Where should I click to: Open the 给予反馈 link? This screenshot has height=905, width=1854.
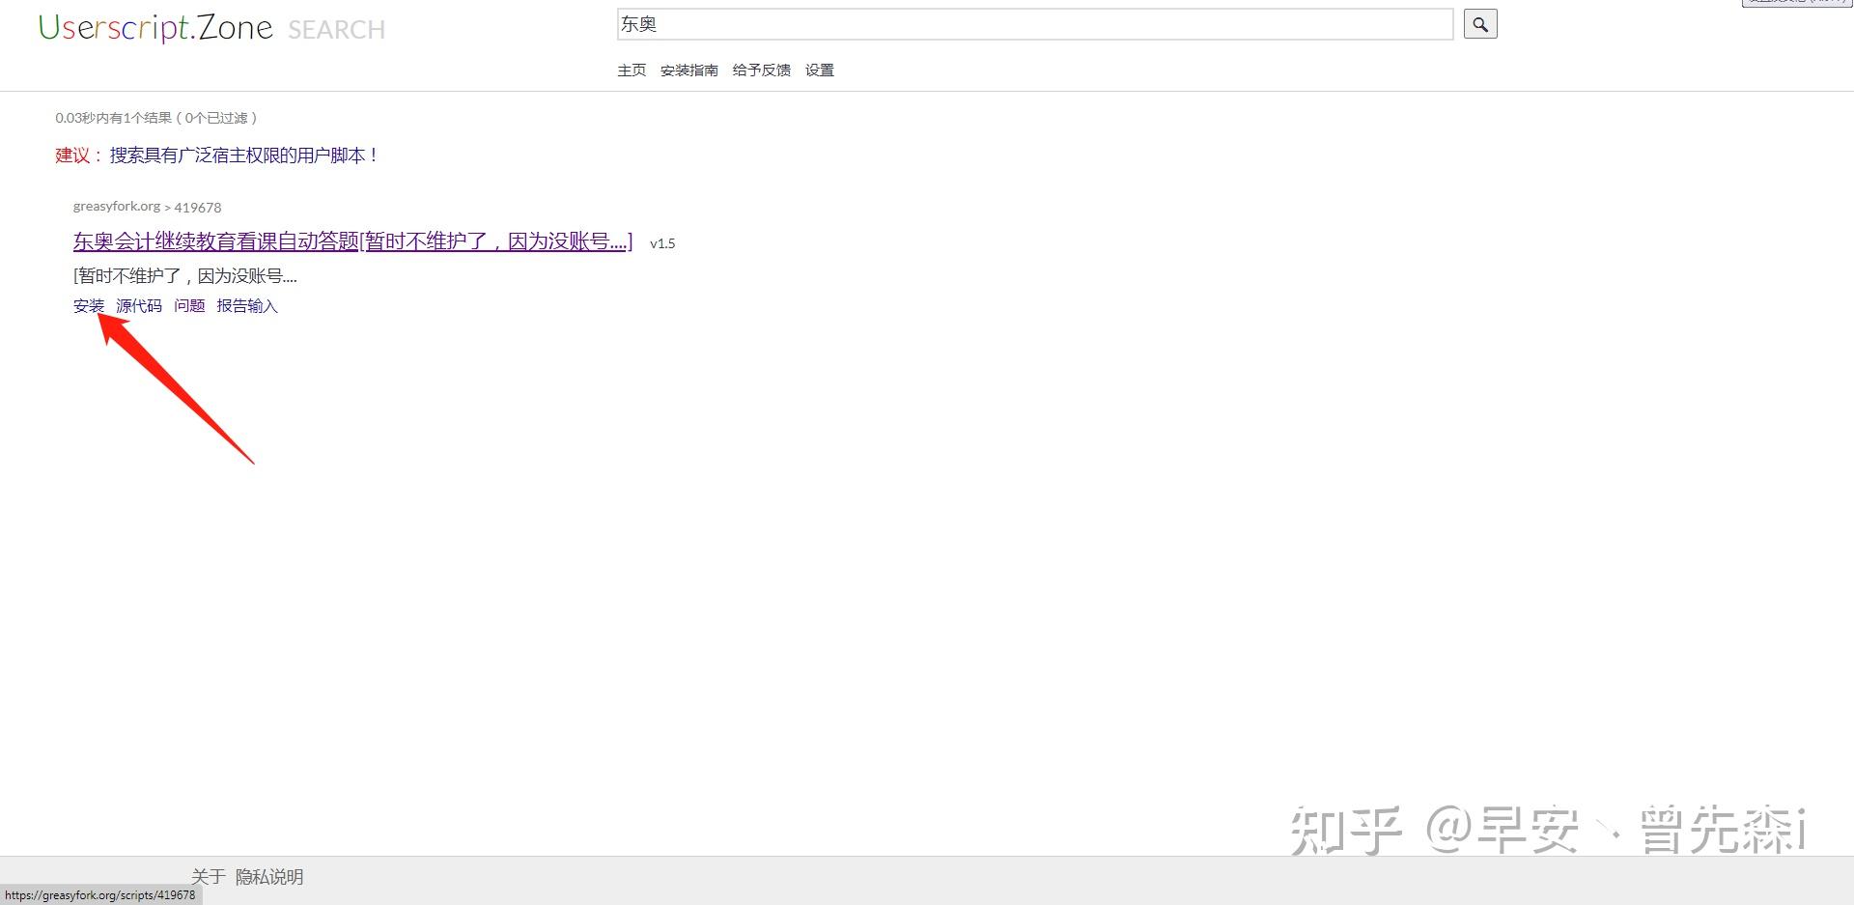(762, 70)
